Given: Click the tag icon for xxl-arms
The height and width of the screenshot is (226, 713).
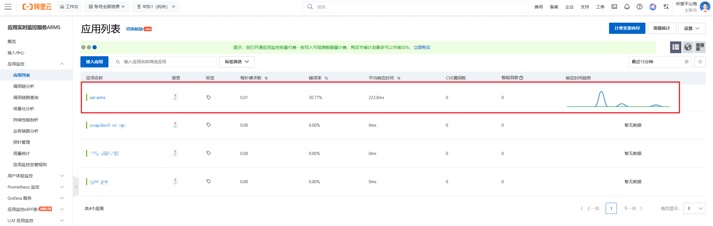Looking at the screenshot, I should click(209, 97).
